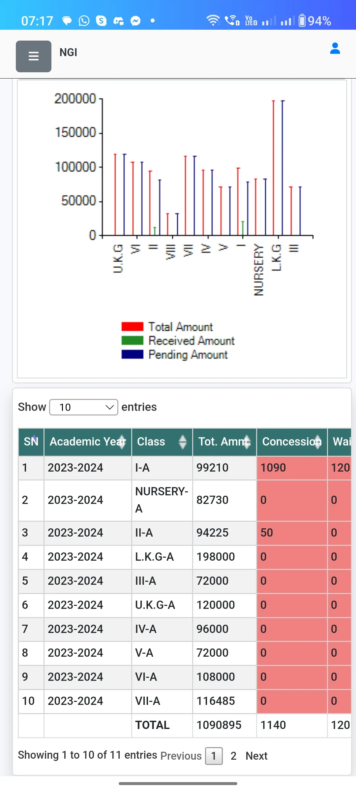356x792 pixels.
Task: Click green Received Amount legend swatch
Action: point(132,341)
